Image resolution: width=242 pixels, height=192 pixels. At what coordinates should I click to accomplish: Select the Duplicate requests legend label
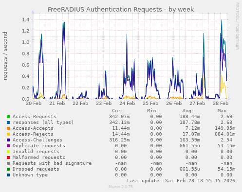pos(39,146)
